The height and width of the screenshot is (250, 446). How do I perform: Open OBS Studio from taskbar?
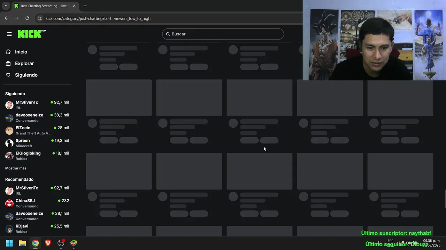click(61, 243)
